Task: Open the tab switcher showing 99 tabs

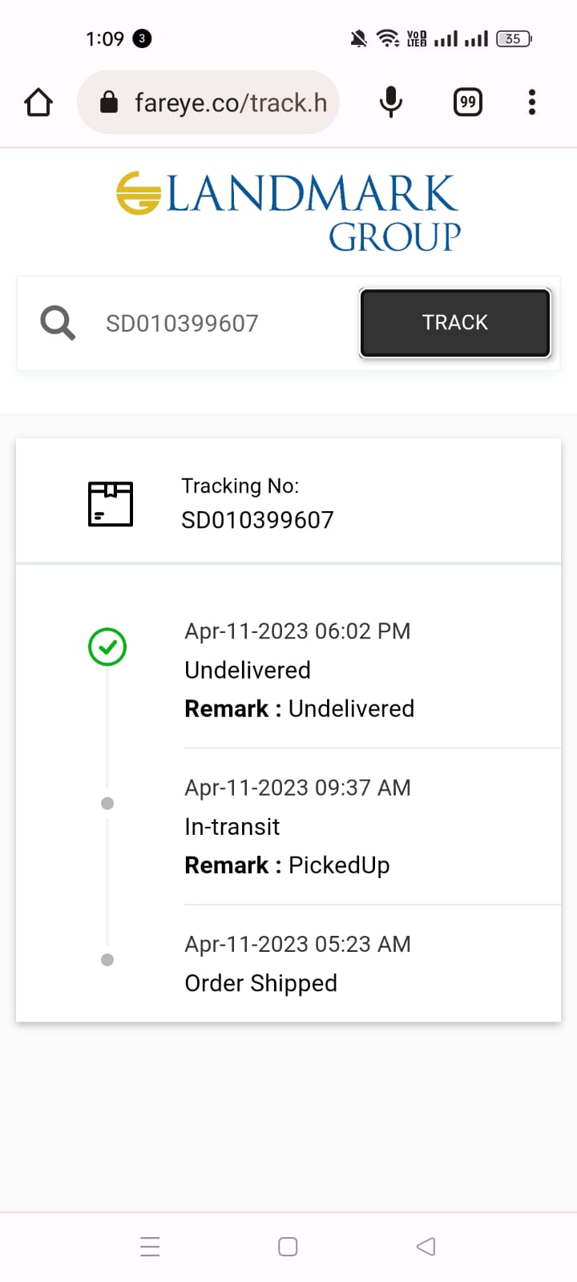Action: [467, 103]
